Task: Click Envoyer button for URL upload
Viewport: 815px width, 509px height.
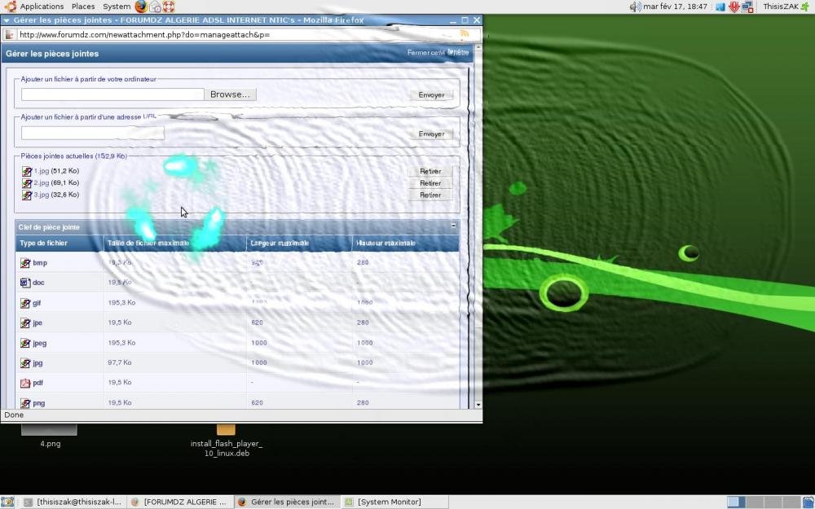Action: 431,134
